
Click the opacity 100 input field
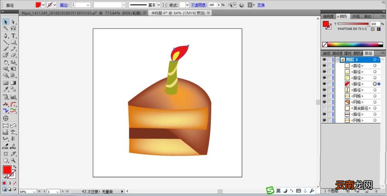pyautogui.click(x=212, y=5)
